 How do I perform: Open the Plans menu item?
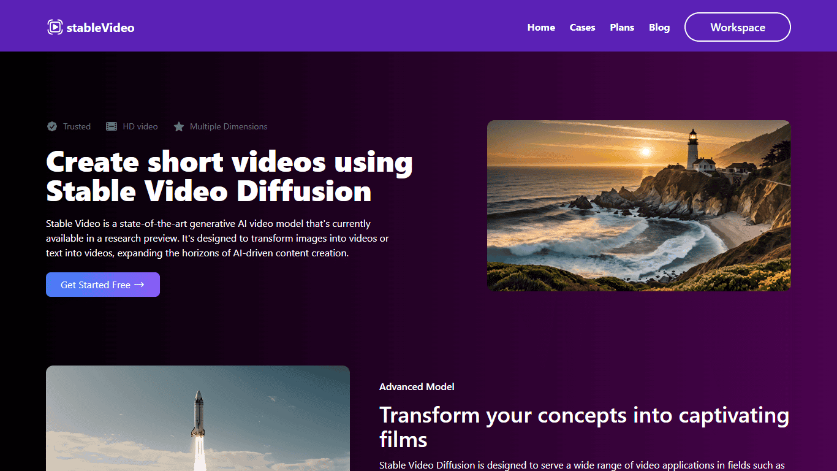pos(622,28)
